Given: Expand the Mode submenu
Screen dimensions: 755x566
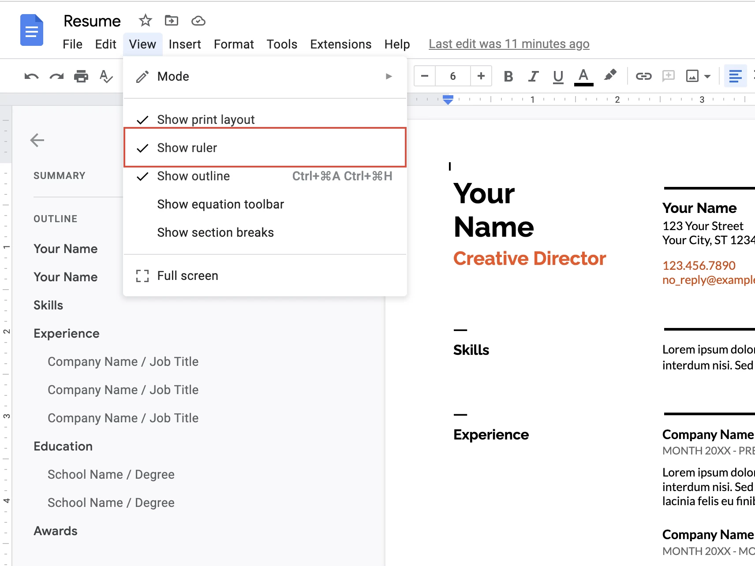Looking at the screenshot, I should click(x=265, y=76).
